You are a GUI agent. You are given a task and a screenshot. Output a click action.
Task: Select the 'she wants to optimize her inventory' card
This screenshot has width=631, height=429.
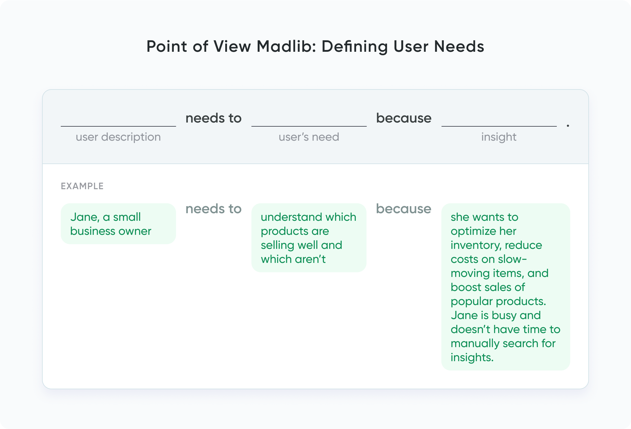click(506, 287)
